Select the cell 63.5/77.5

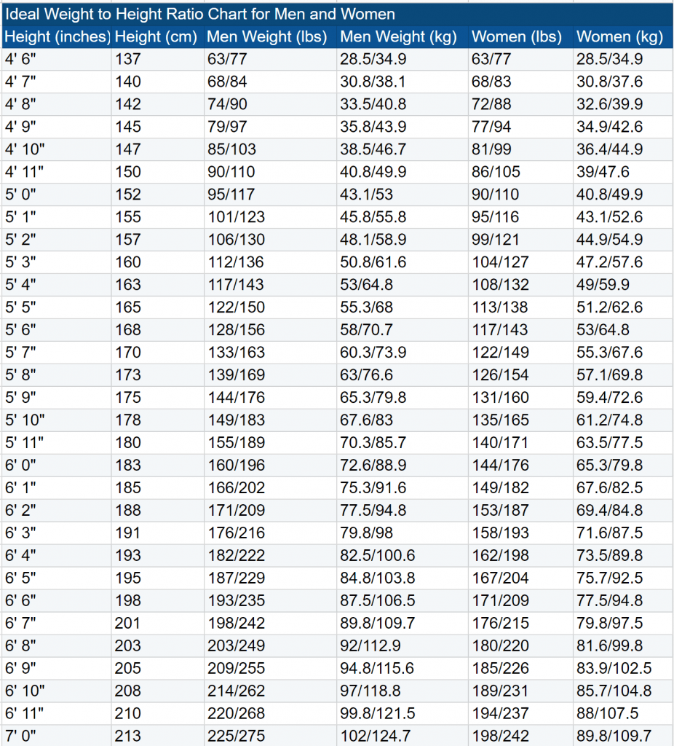click(x=622, y=442)
